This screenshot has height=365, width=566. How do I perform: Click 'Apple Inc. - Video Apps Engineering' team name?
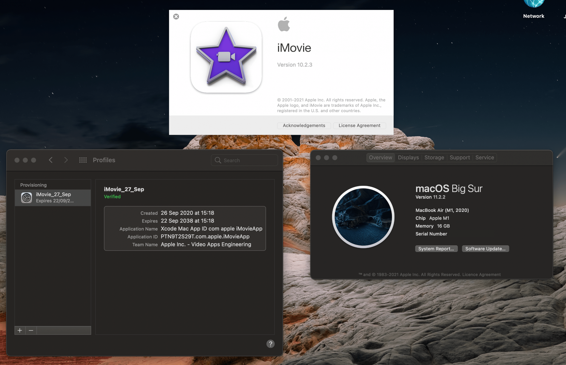click(x=206, y=244)
